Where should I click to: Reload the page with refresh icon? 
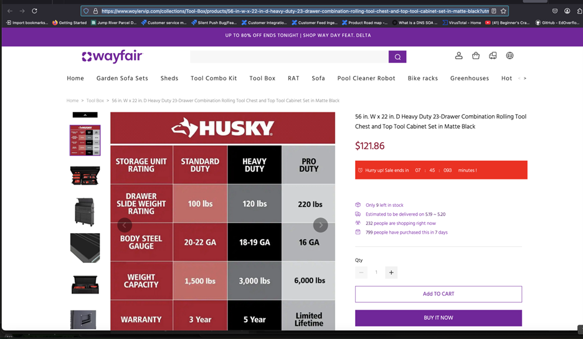pyautogui.click(x=34, y=11)
